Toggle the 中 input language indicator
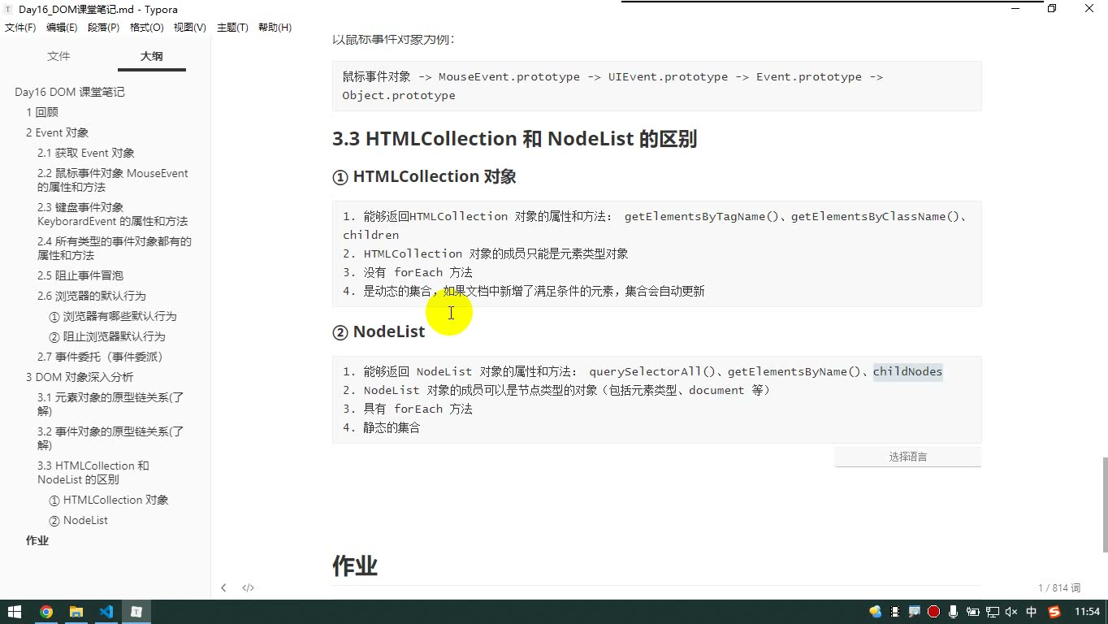The width and height of the screenshot is (1108, 624). point(1032,612)
